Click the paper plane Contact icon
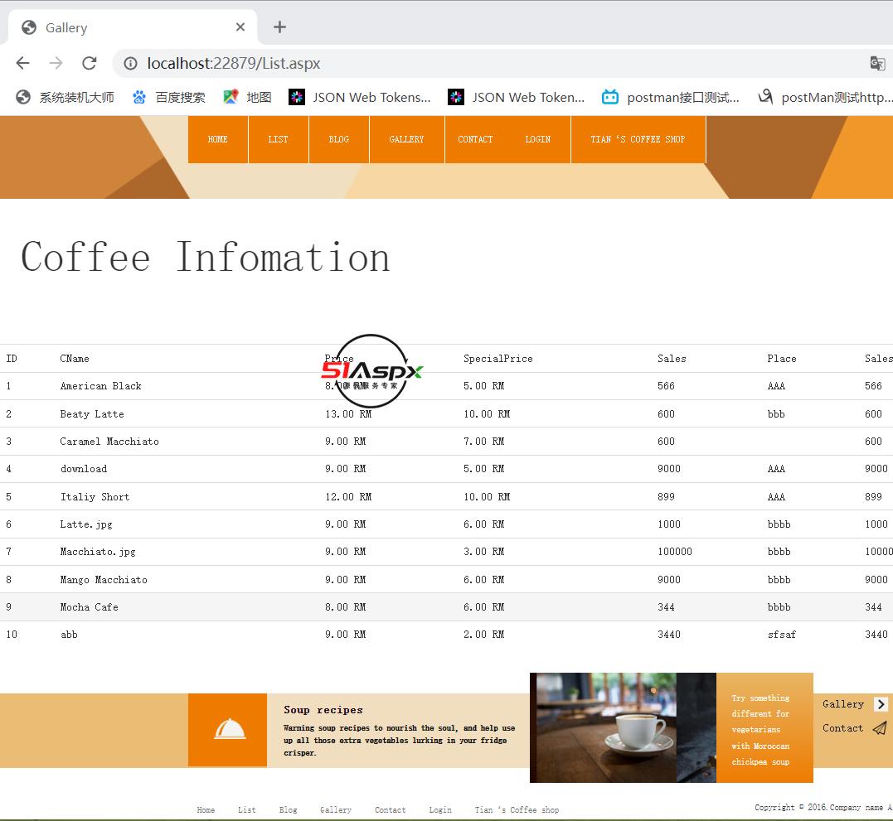The height and width of the screenshot is (821, 893). click(880, 728)
